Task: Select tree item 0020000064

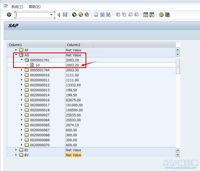Action: (x=40, y=120)
